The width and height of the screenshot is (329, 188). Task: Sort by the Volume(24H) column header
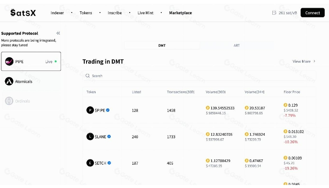255,92
